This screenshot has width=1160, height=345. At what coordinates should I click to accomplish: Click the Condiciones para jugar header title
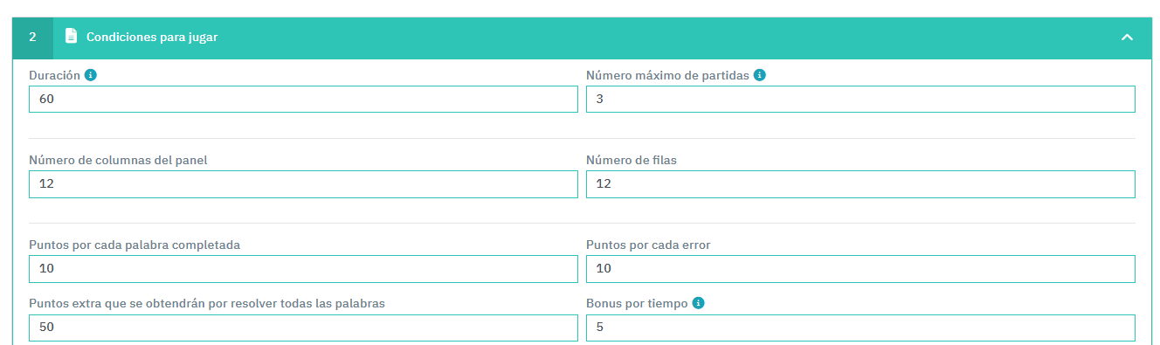tap(152, 37)
